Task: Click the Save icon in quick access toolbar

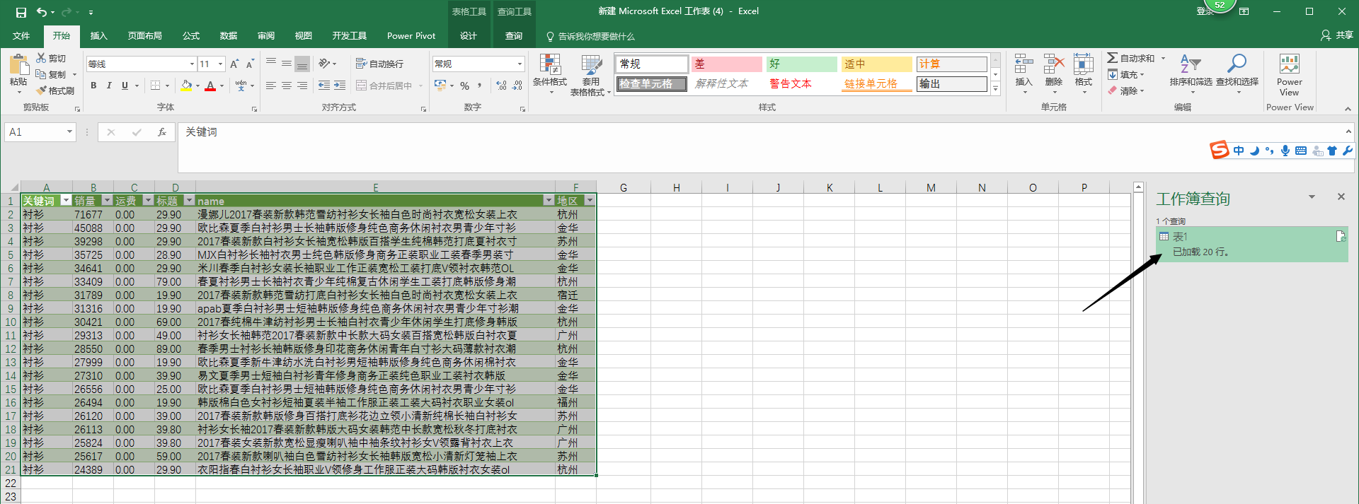Action: pos(21,12)
